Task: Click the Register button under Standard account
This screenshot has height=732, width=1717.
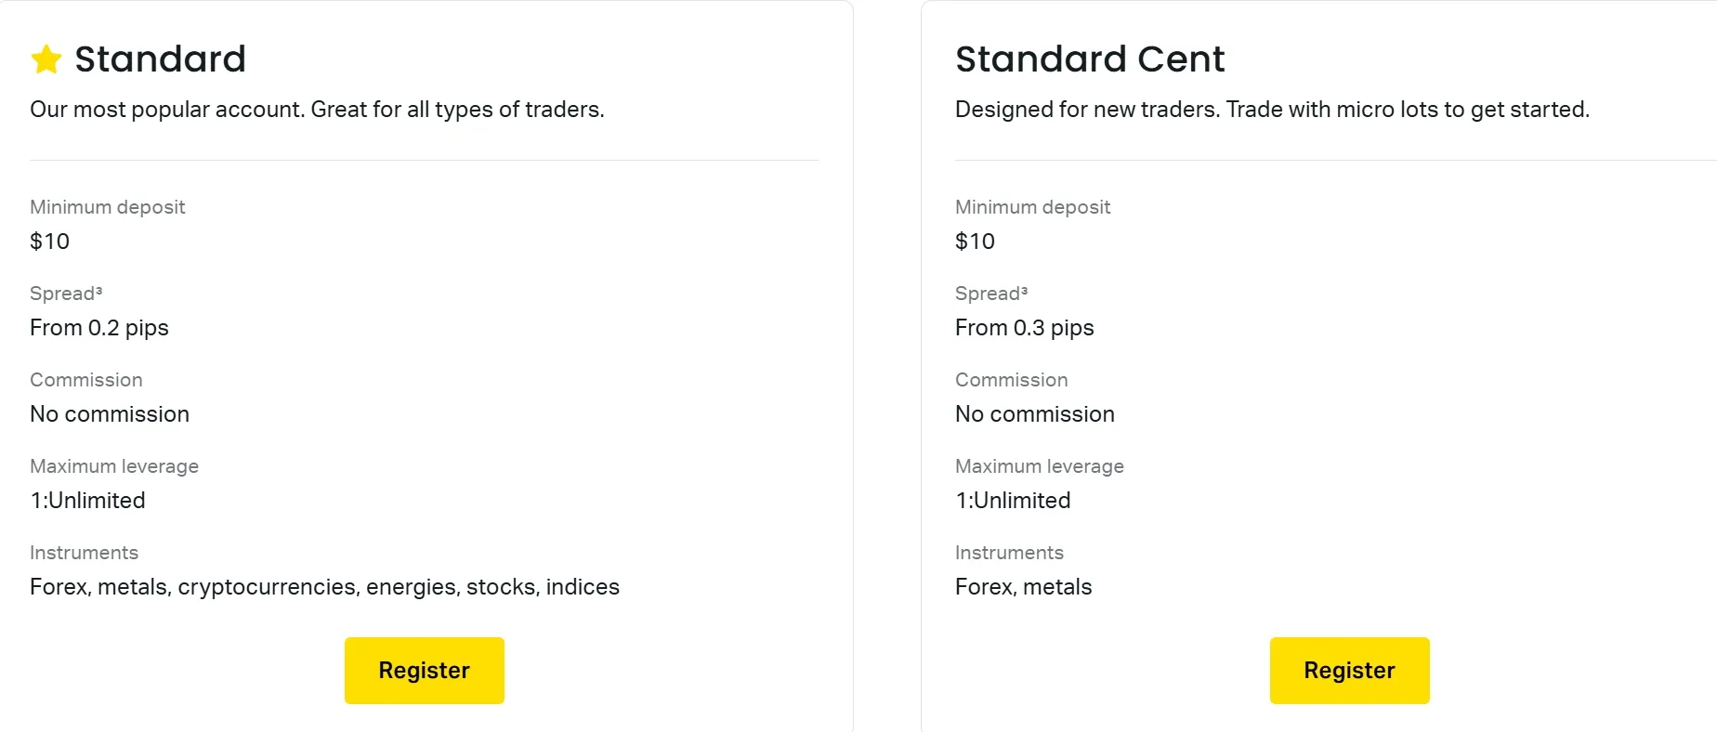Action: [424, 670]
